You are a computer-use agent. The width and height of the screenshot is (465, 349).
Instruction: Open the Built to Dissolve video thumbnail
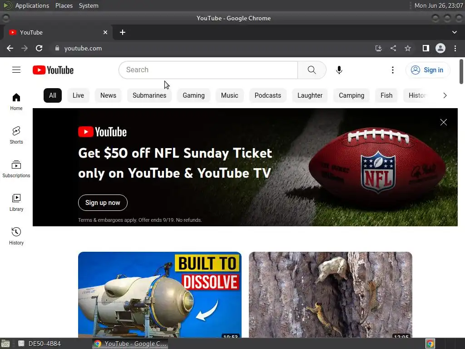click(160, 294)
